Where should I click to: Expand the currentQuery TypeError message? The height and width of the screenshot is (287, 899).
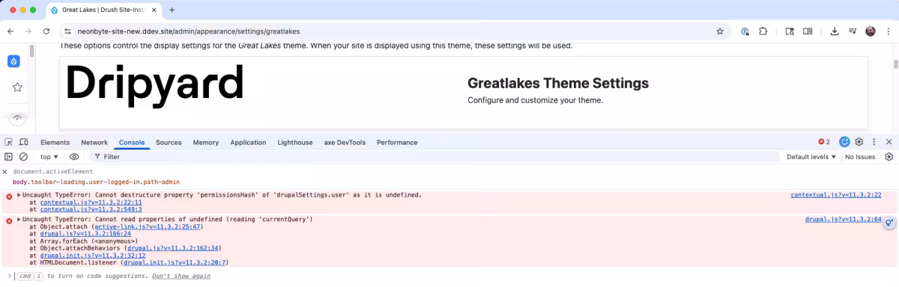[x=19, y=220]
